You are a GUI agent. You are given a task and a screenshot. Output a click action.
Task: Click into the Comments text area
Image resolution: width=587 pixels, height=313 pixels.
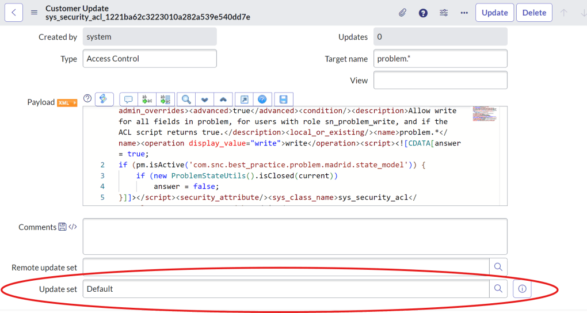point(295,236)
